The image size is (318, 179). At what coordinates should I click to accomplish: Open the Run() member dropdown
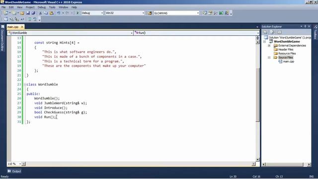coord(258,33)
